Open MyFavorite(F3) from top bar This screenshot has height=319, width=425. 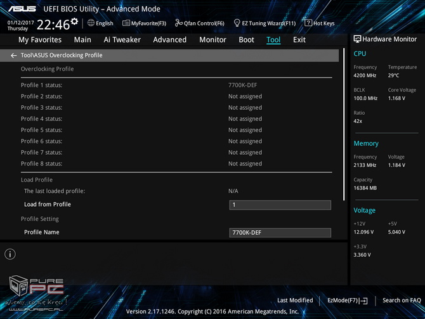click(144, 23)
